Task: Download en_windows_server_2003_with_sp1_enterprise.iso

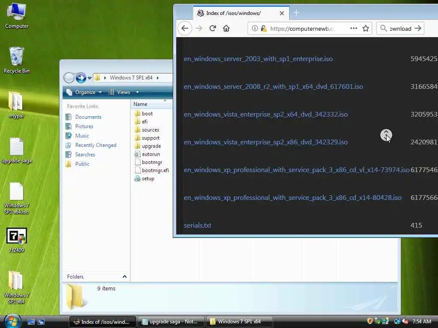Action: [x=258, y=59]
